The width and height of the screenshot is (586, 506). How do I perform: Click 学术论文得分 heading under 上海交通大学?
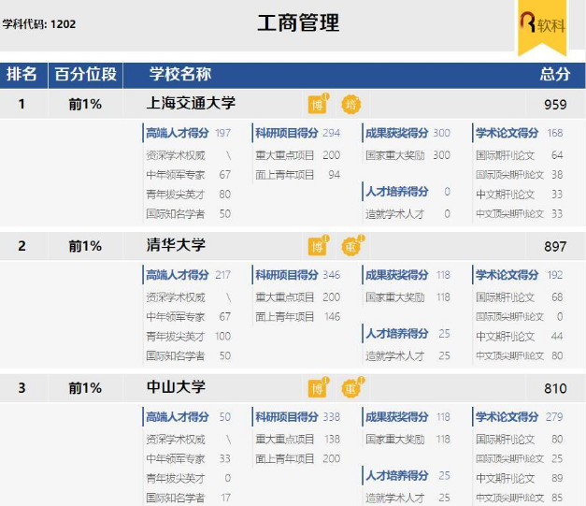click(507, 133)
